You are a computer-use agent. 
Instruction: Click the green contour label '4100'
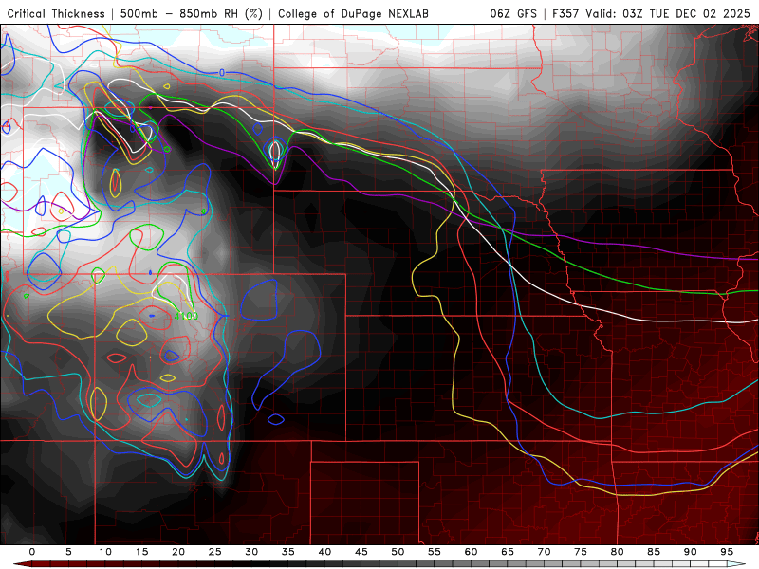click(187, 316)
